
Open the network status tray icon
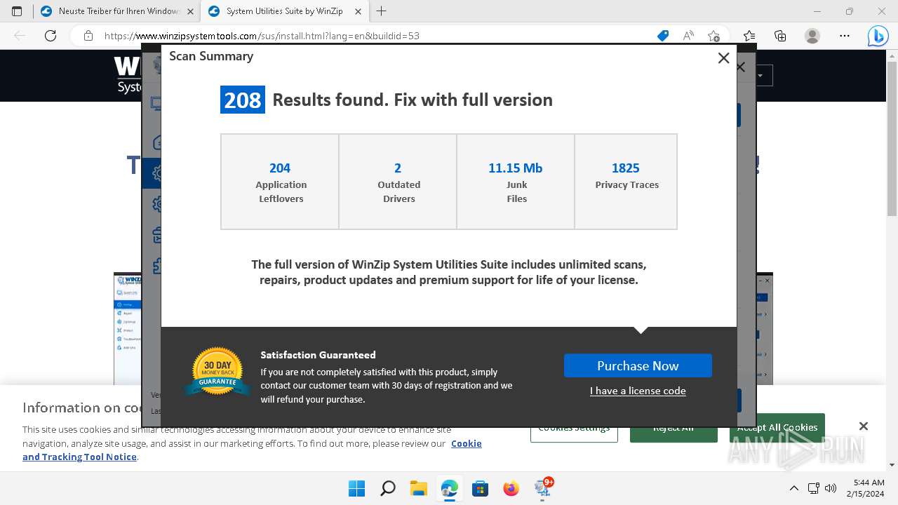click(813, 488)
